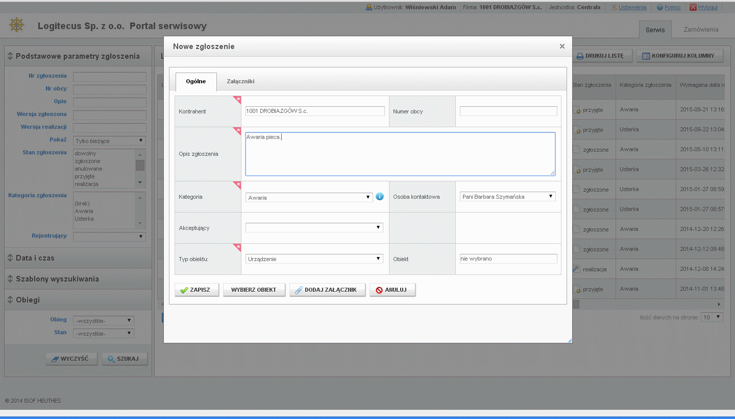The image size is (735, 419).
Task: Open the Obieg dropdown
Action: point(104,320)
